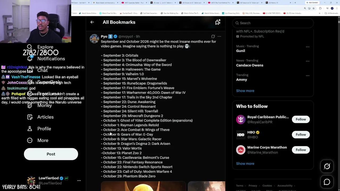Show more trending topics

click(245, 91)
